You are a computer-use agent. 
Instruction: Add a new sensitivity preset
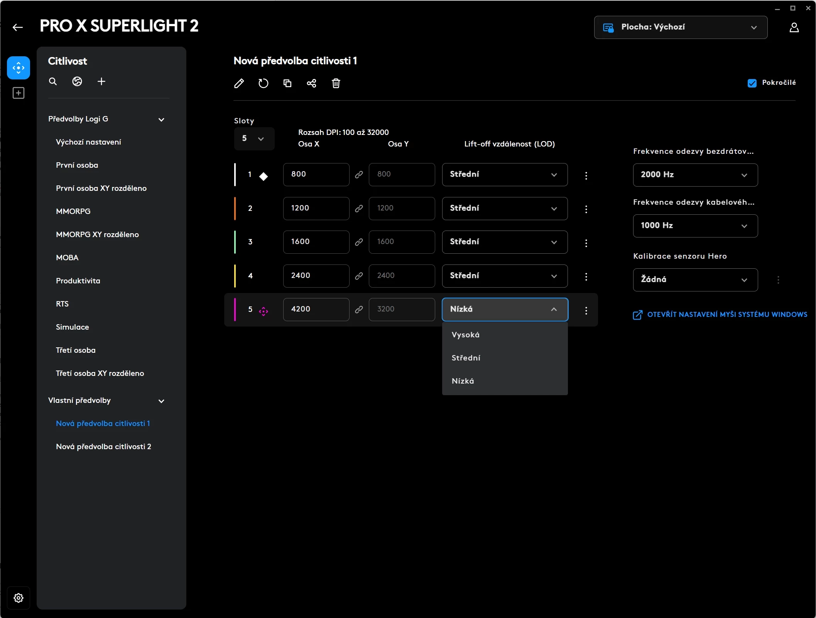101,81
